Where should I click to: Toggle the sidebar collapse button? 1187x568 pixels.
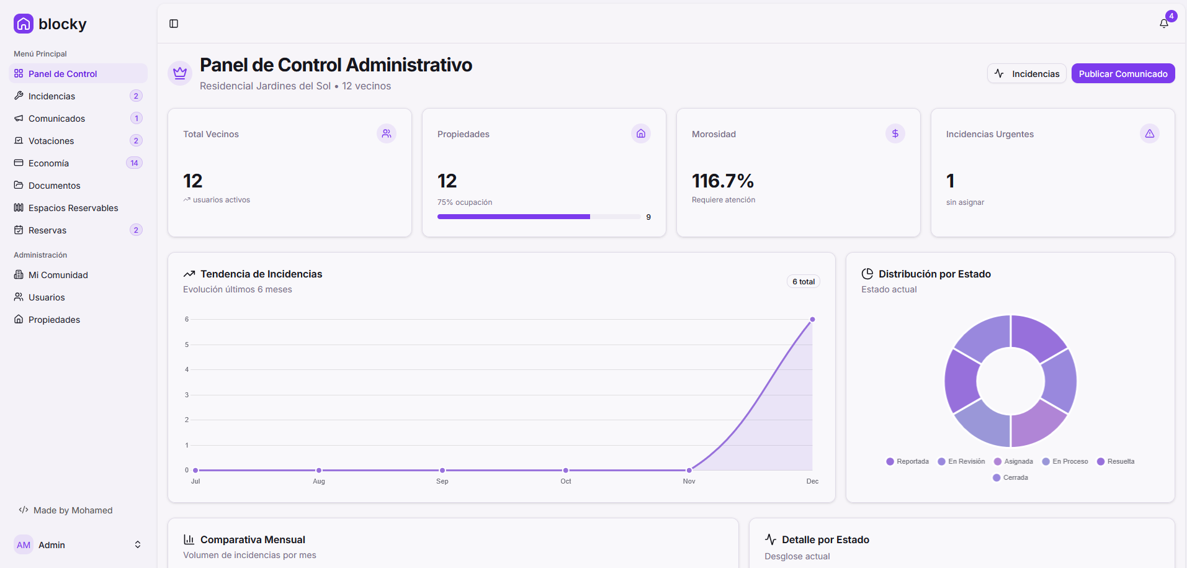click(174, 24)
